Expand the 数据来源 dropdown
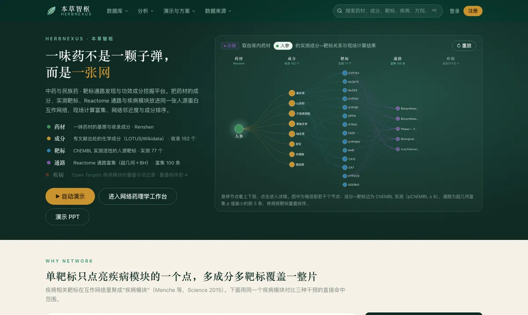Viewport: 528px width, 315px height. (x=218, y=11)
